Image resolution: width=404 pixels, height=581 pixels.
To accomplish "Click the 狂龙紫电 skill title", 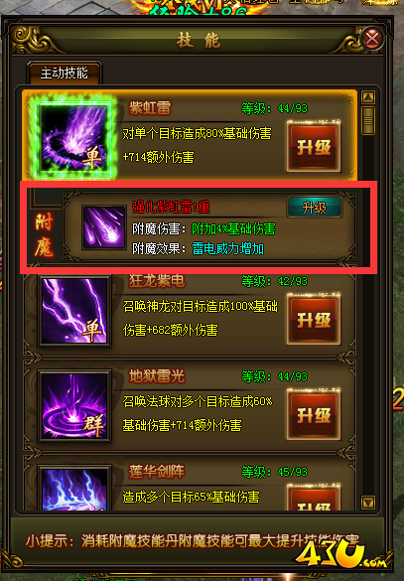I will pyautogui.click(x=157, y=281).
